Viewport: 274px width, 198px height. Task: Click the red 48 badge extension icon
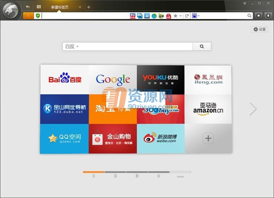(168, 16)
